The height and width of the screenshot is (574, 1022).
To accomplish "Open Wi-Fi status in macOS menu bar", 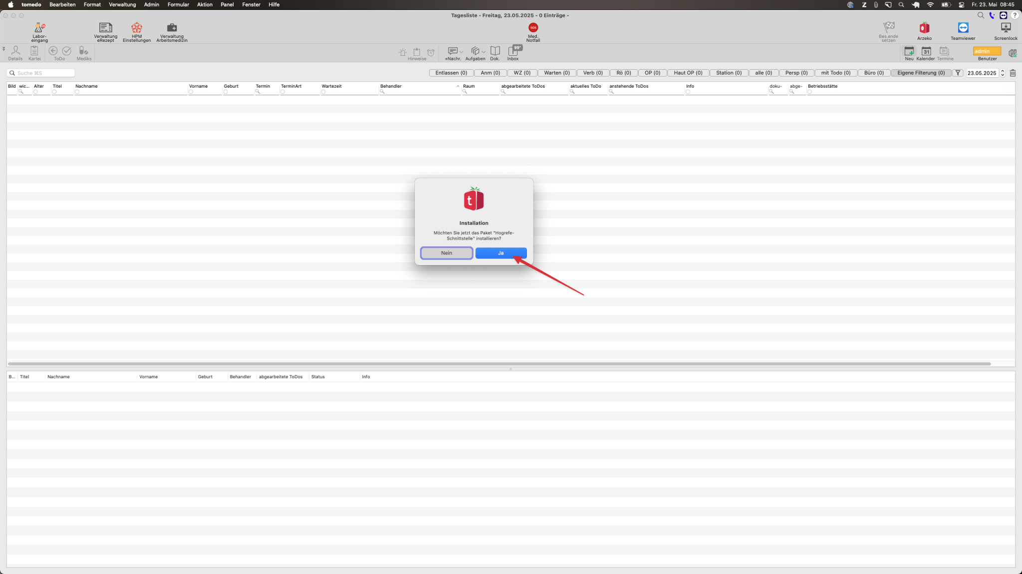I will pos(930,4).
